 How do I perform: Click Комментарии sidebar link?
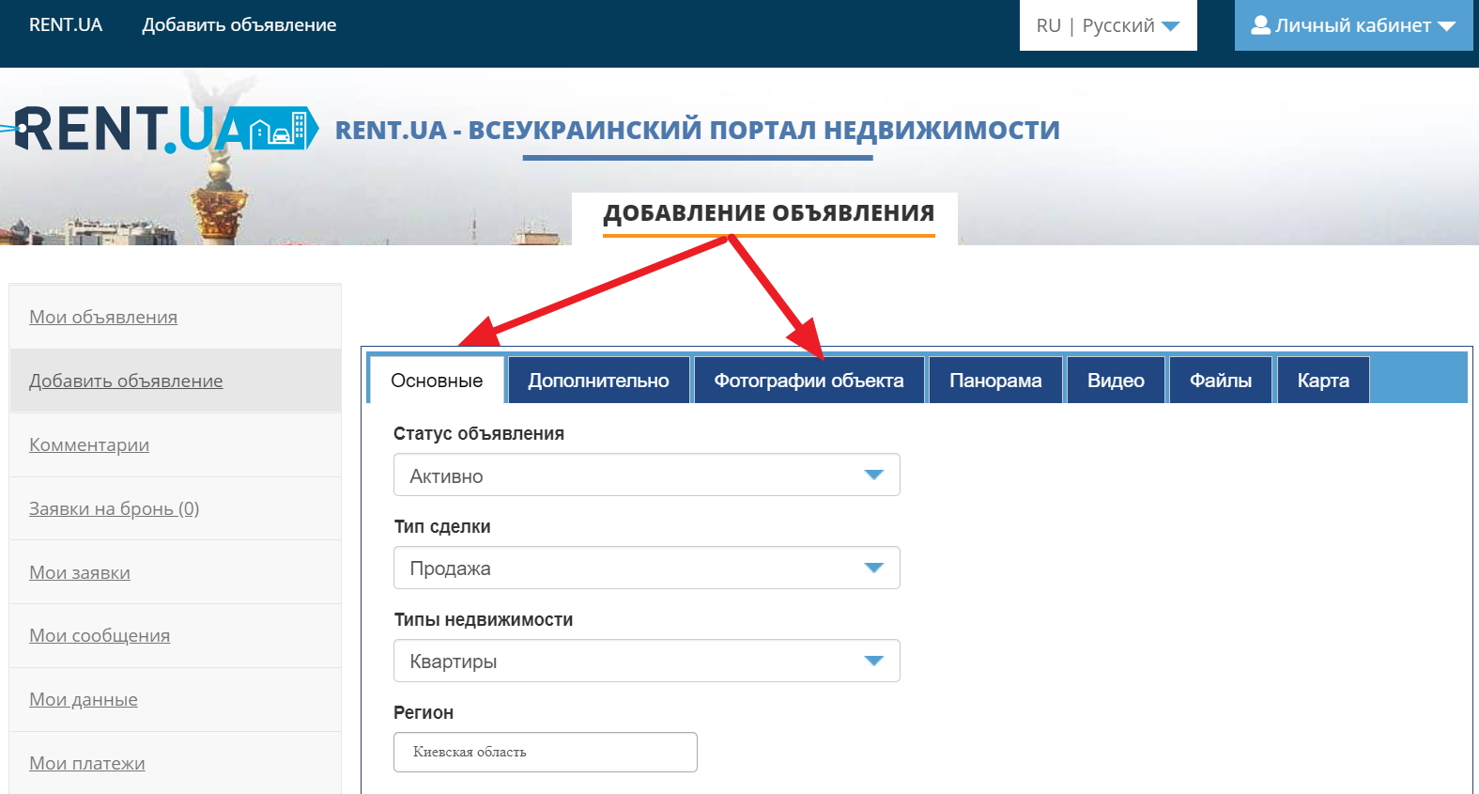tap(89, 445)
